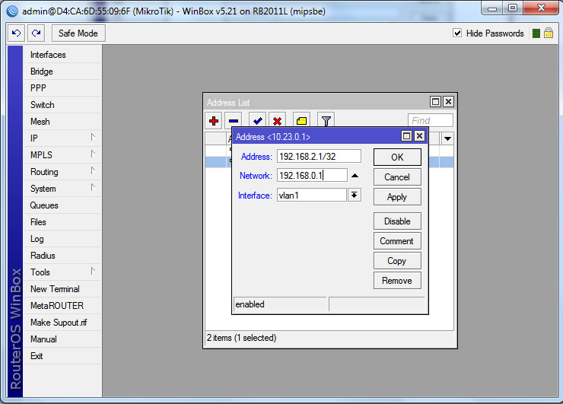Click the filter funnel icon

(x=326, y=121)
